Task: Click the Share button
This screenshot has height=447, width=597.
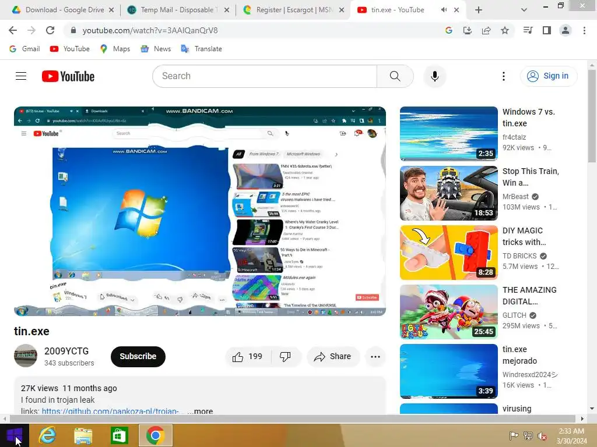Action: (x=333, y=357)
